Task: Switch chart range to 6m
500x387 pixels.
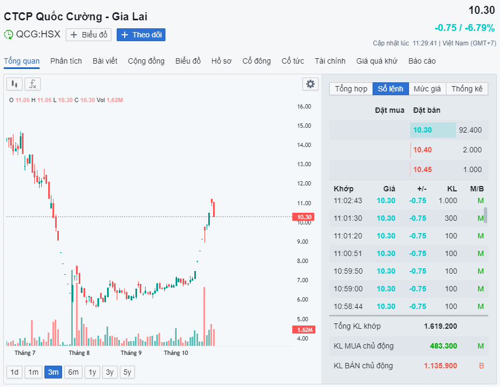Action: pos(73,372)
